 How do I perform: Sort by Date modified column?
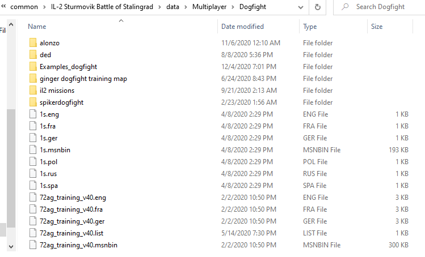click(242, 27)
